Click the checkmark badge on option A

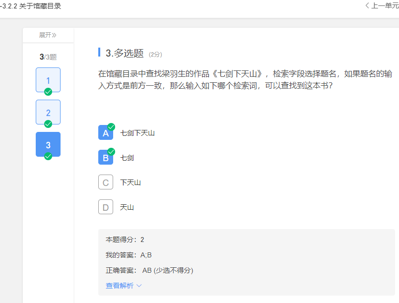click(111, 126)
